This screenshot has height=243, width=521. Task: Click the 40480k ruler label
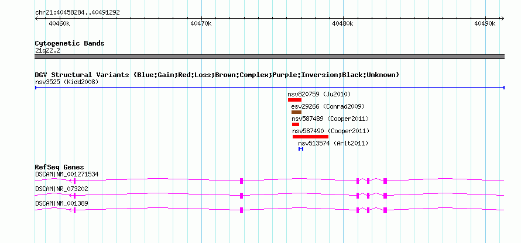pyautogui.click(x=342, y=23)
